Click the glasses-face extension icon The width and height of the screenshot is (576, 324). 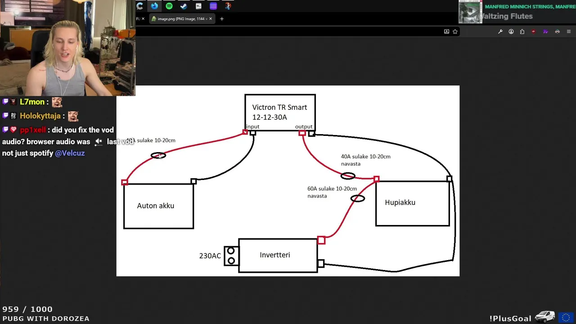click(x=557, y=31)
